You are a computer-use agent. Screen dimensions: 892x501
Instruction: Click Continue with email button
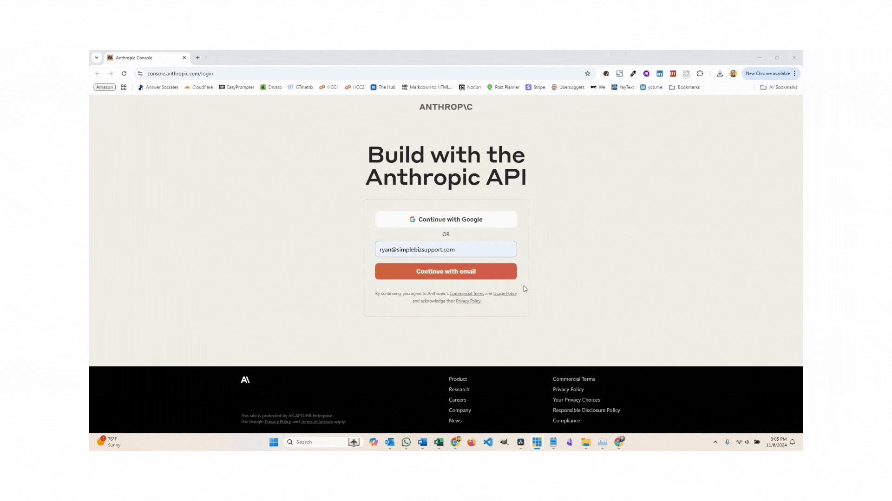pos(446,271)
